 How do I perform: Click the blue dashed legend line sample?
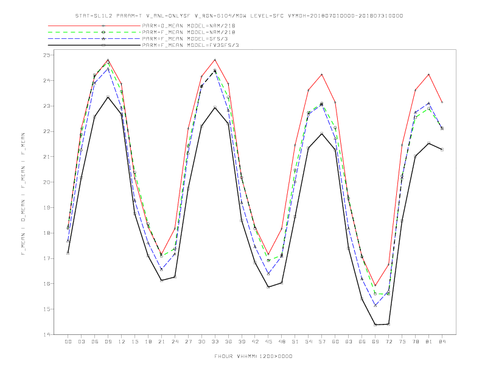click(x=94, y=39)
